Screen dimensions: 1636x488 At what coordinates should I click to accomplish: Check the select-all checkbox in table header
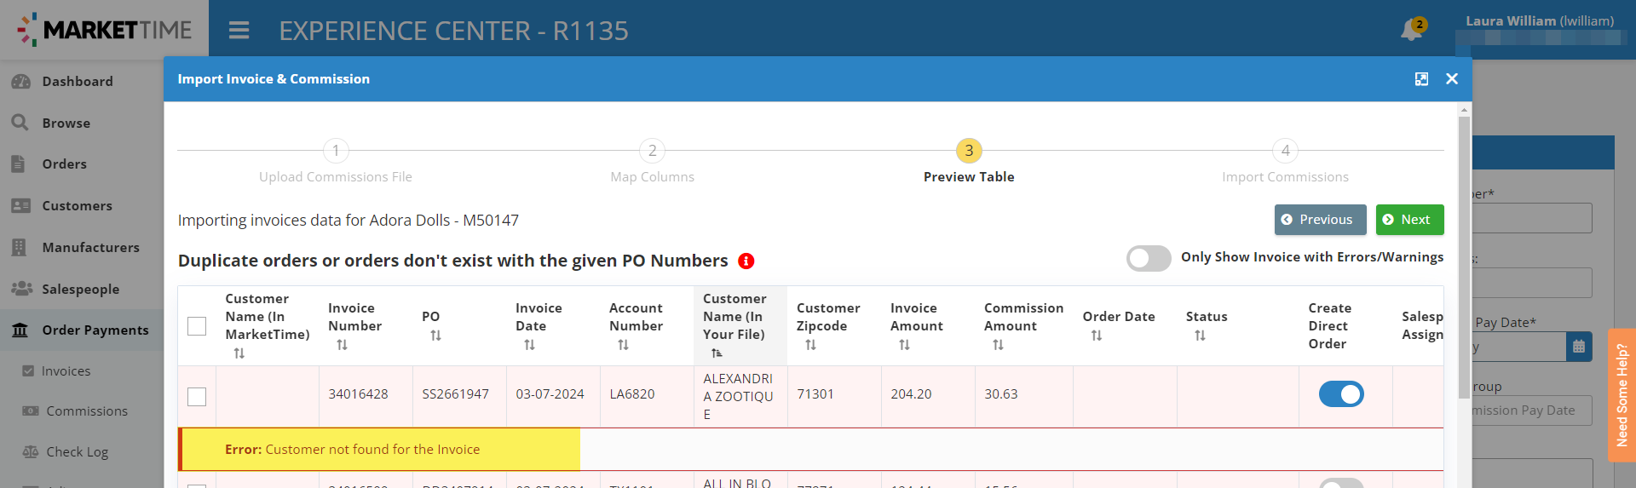pos(197,326)
